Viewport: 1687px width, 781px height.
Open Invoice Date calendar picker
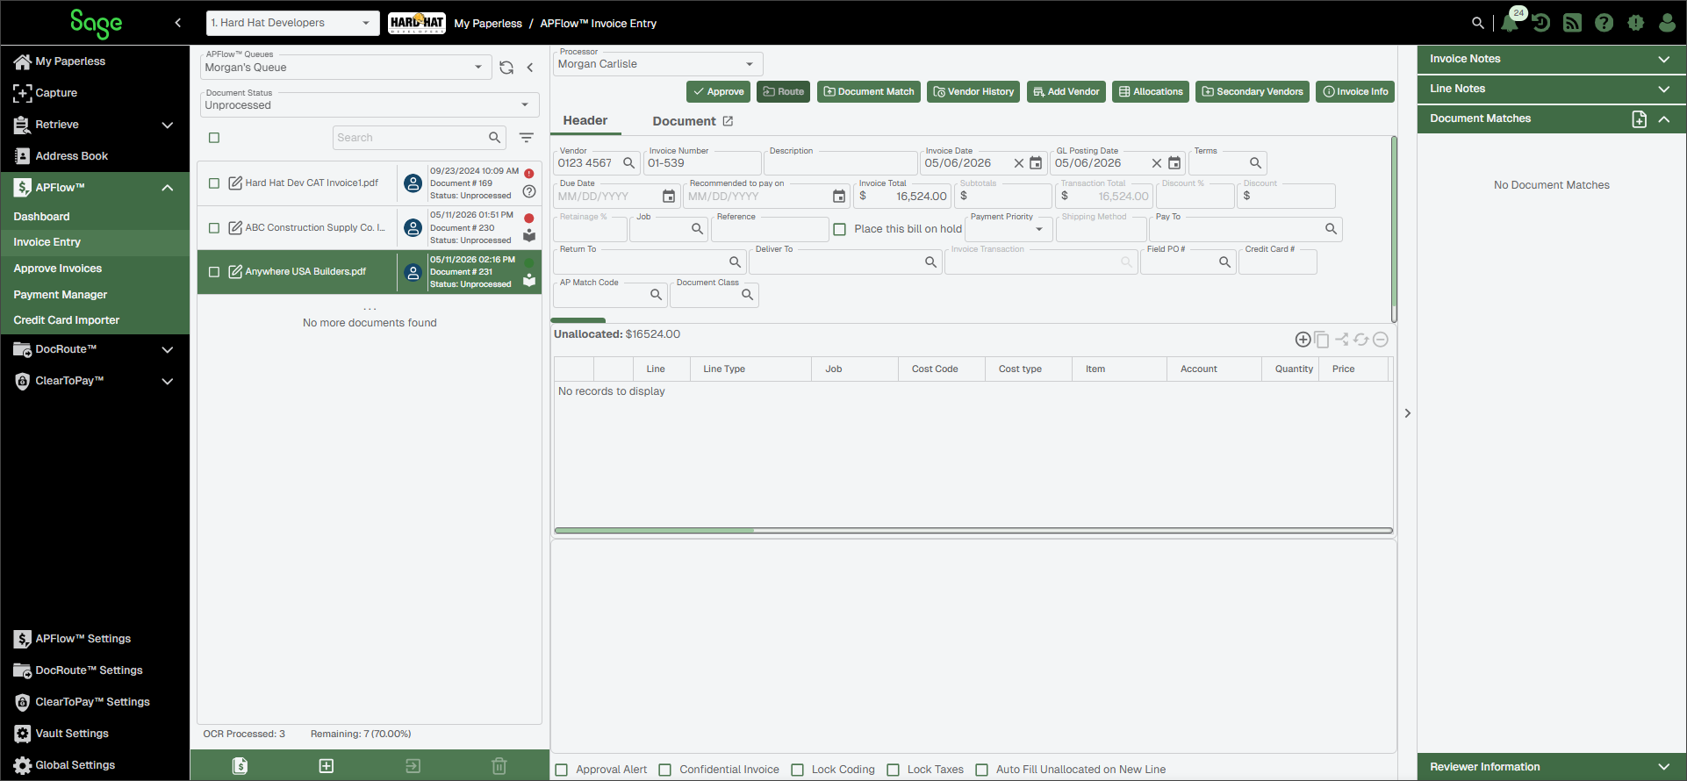1036,163
